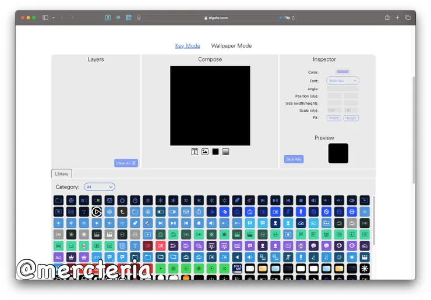The height and width of the screenshot is (300, 431).
Task: Open Safari share menu
Action: click(x=387, y=17)
